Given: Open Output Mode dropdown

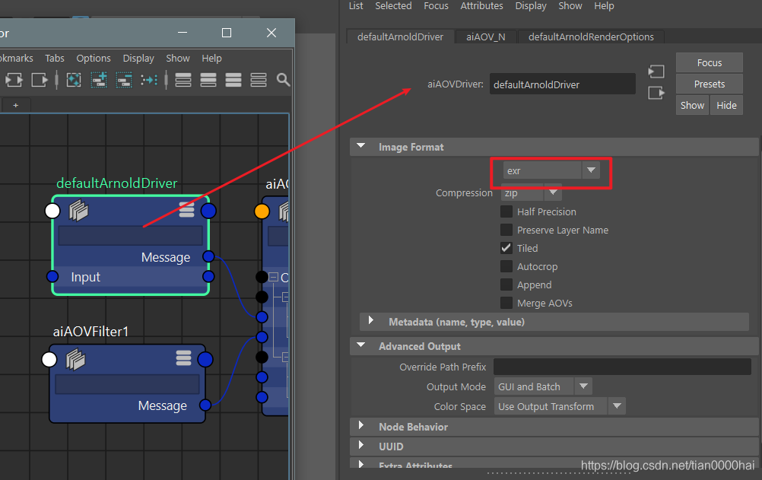Looking at the screenshot, I should click(543, 386).
